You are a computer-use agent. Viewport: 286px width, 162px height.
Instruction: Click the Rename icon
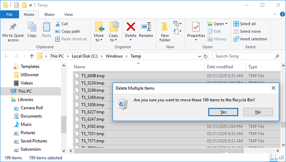tap(146, 27)
